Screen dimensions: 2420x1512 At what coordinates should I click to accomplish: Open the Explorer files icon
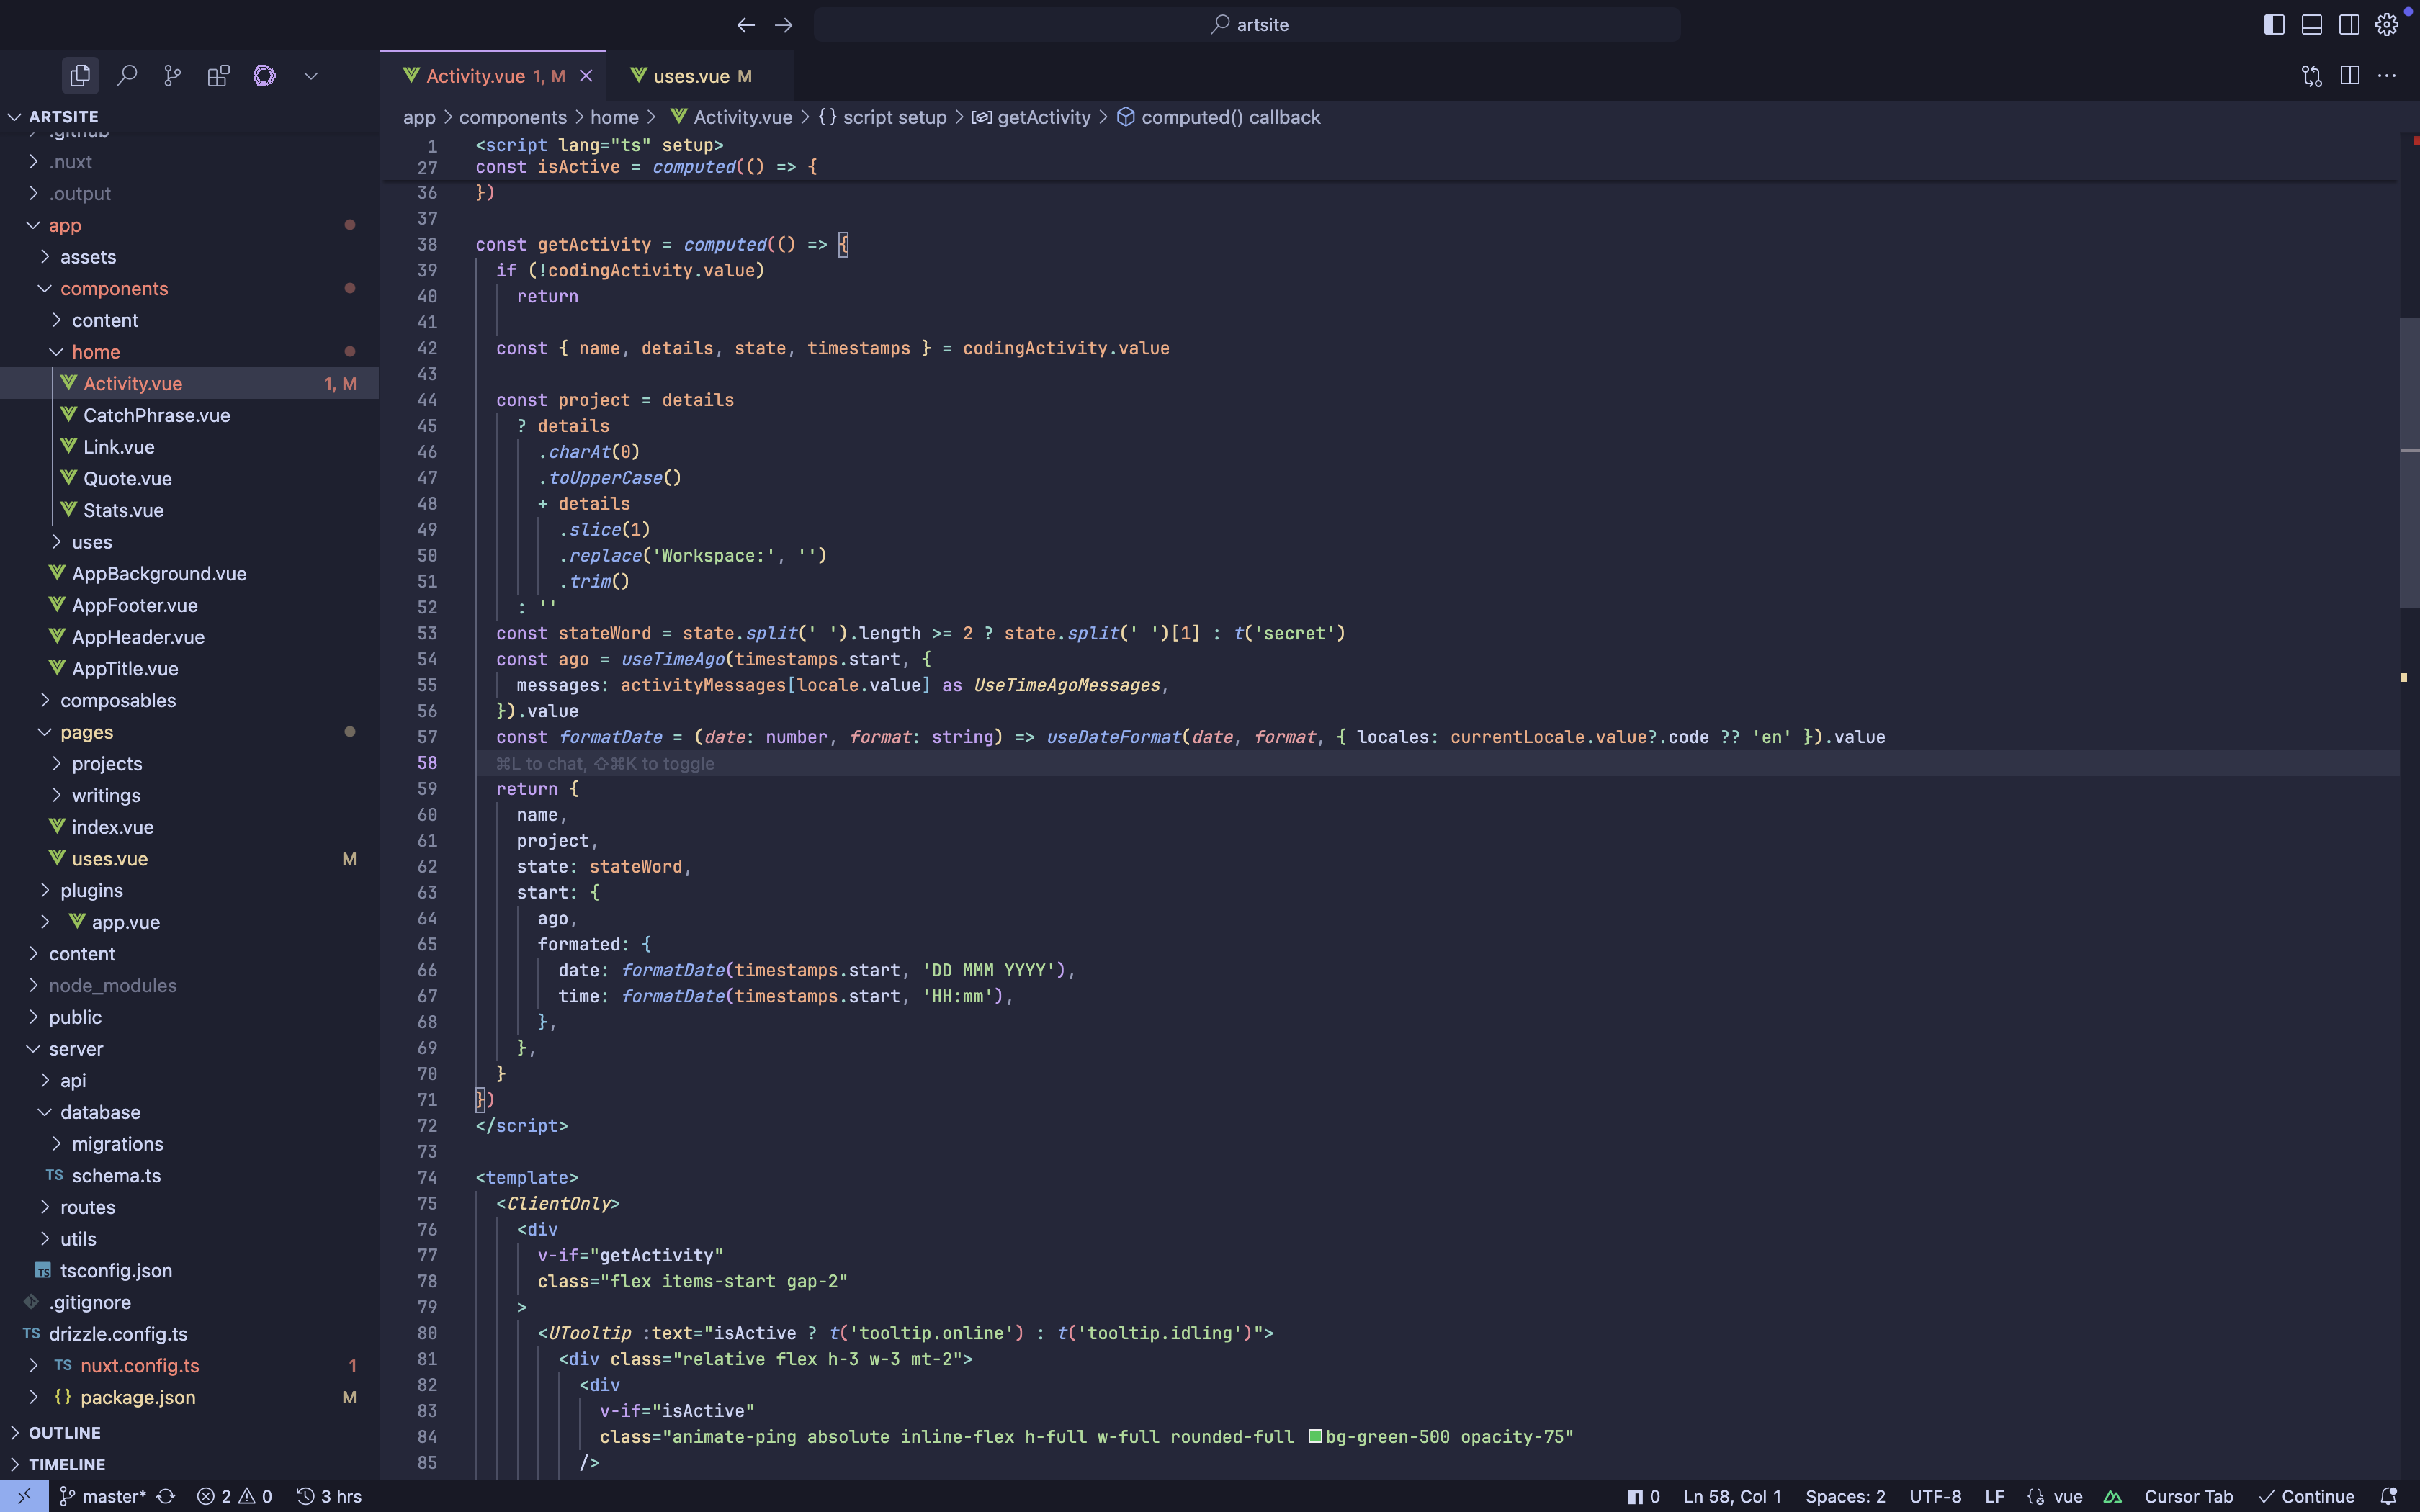point(80,76)
